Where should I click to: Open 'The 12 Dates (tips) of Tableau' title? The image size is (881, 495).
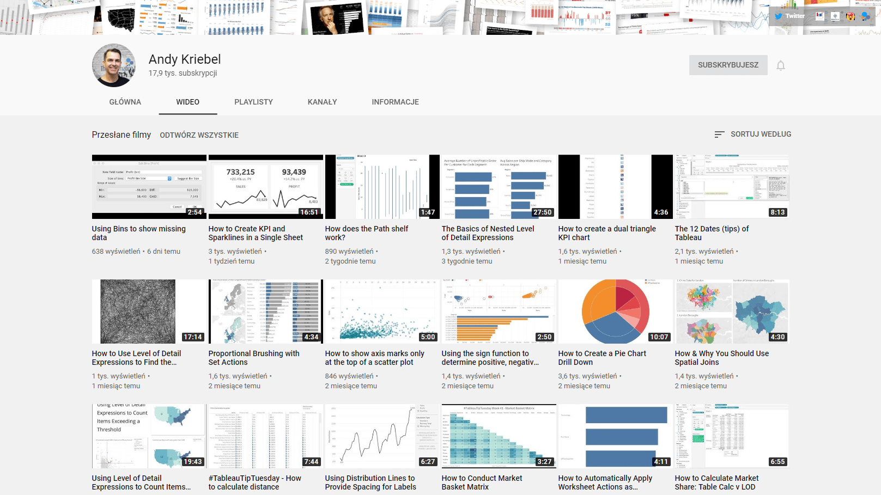712,233
